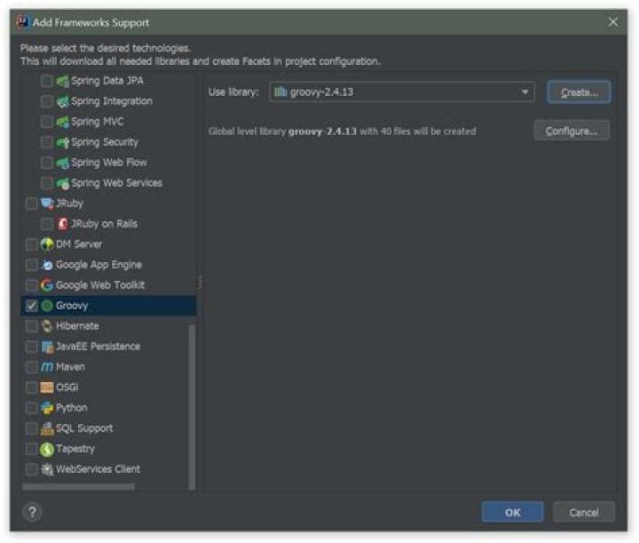The image size is (639, 543).
Task: Select the Spring Web Services label
Action: [x=116, y=183]
